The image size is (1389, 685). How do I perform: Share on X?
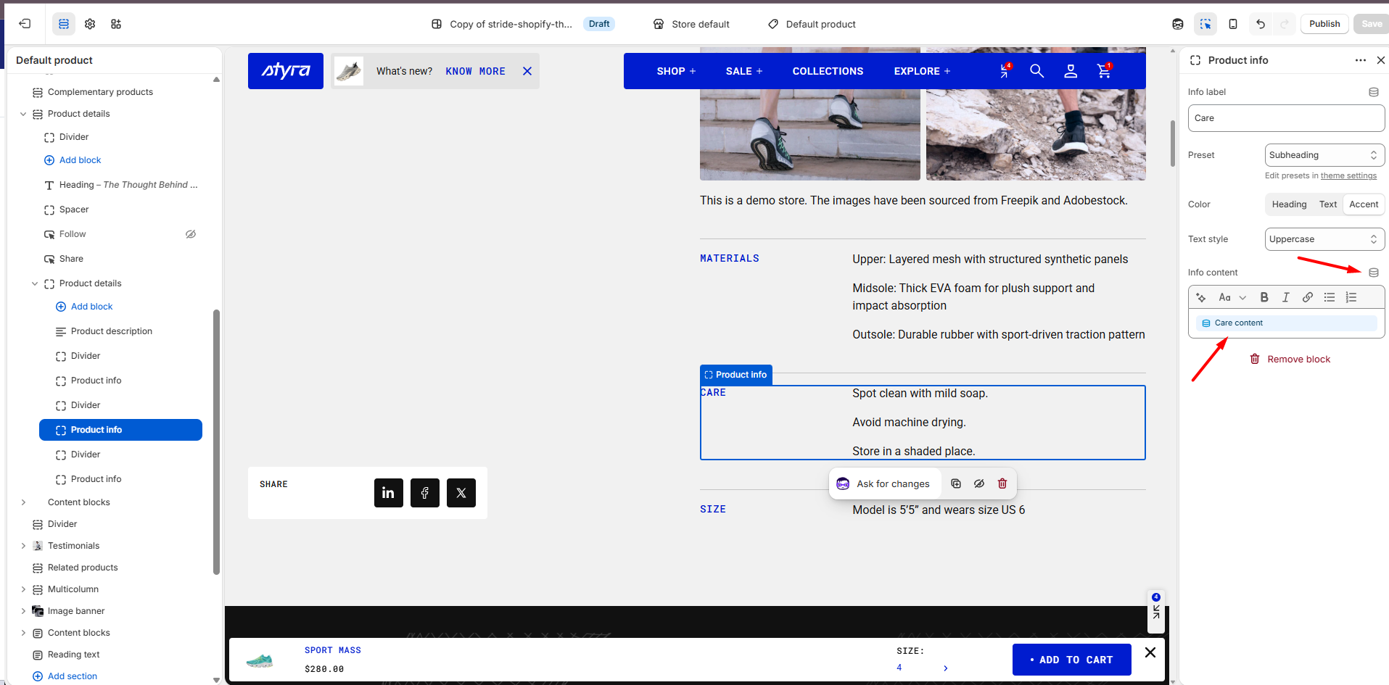point(461,493)
